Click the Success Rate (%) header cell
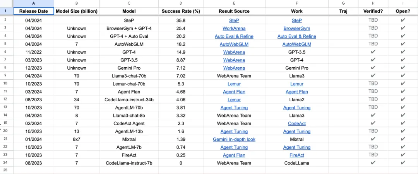 pos(181,11)
